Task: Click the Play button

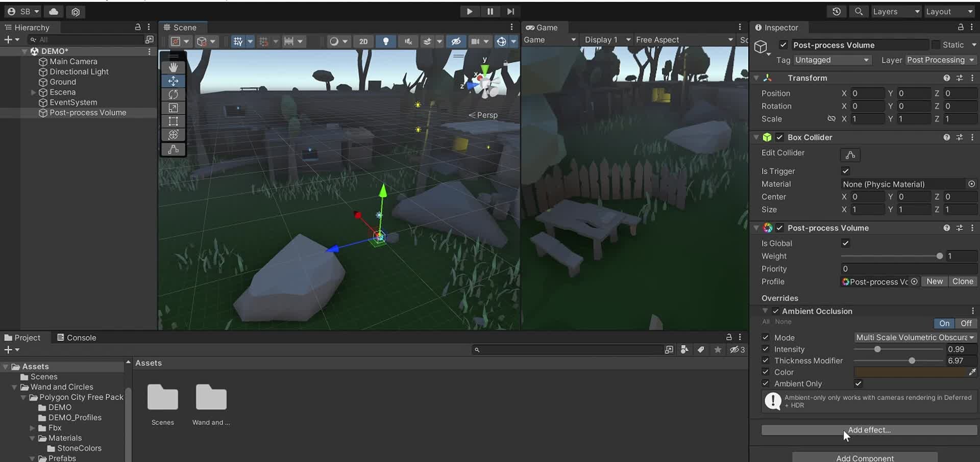Action: 469,11
